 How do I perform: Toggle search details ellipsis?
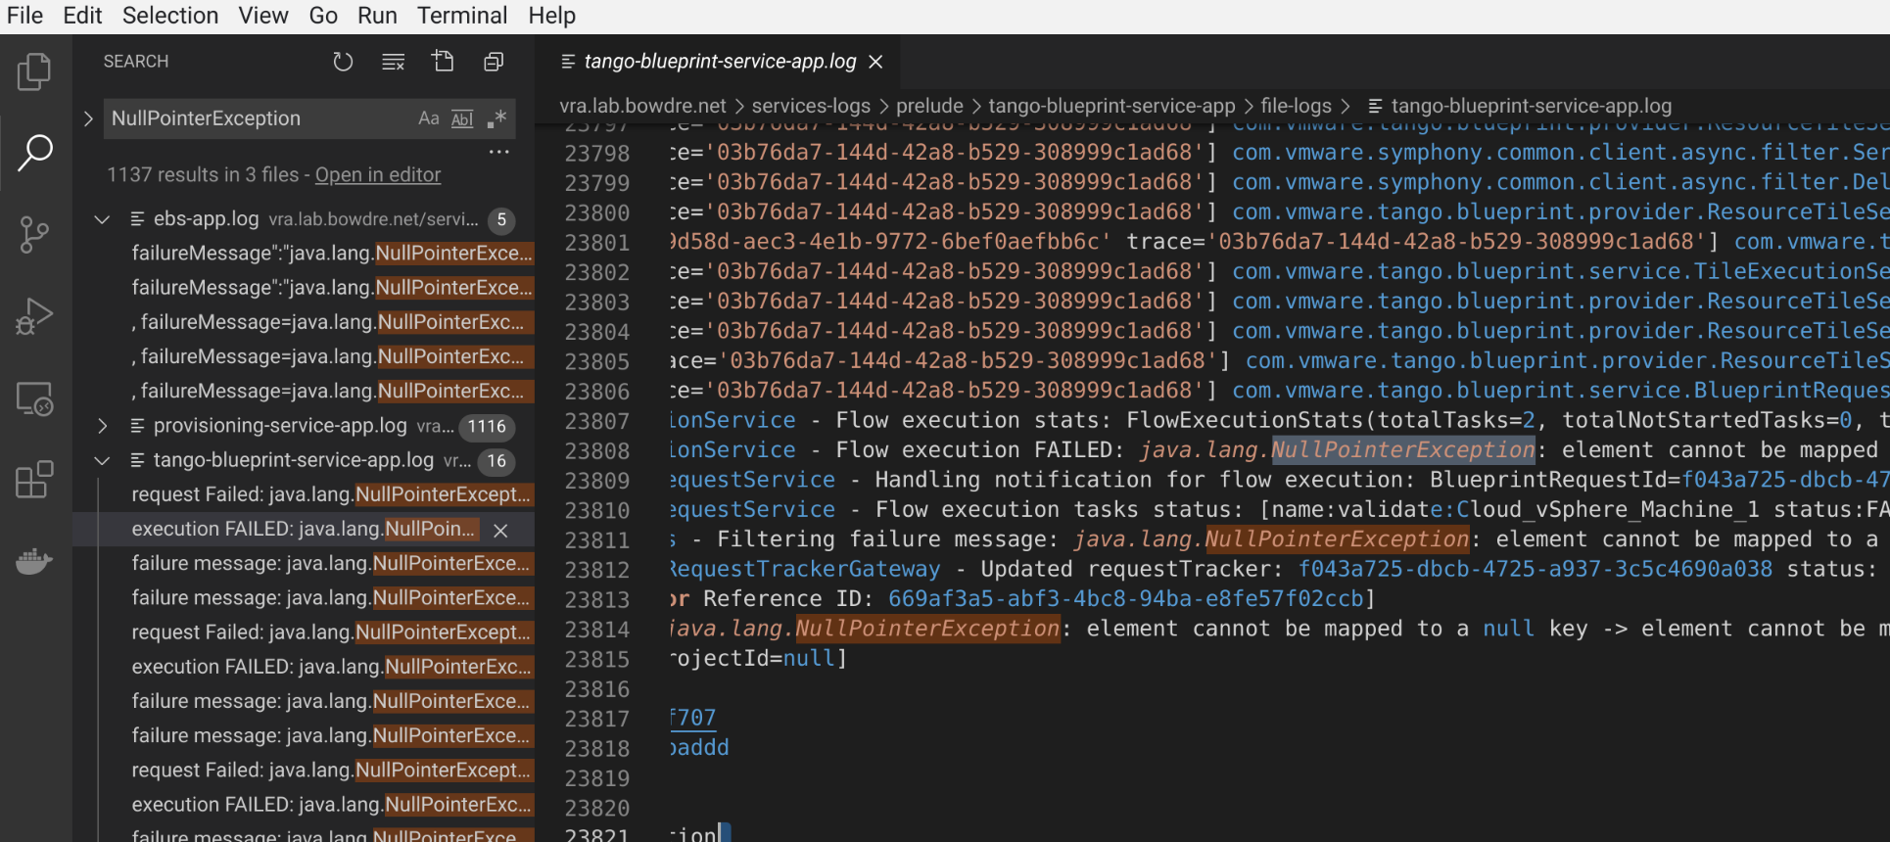tap(499, 152)
